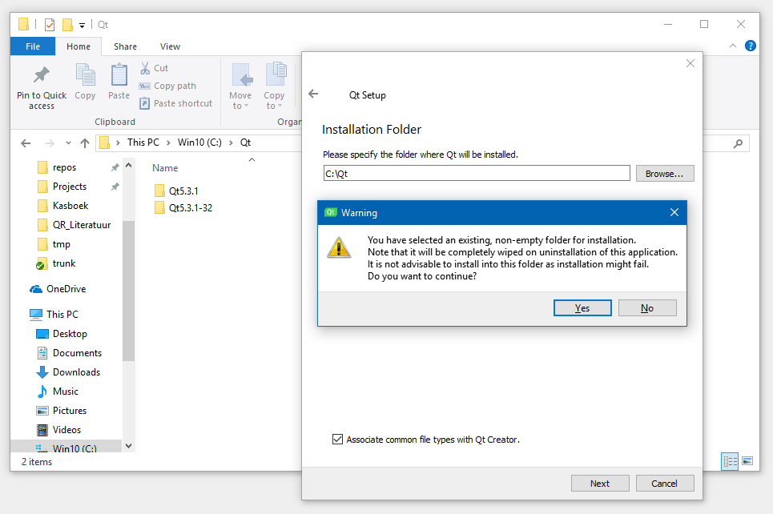Click This PC in the address breadcrumb

[143, 143]
